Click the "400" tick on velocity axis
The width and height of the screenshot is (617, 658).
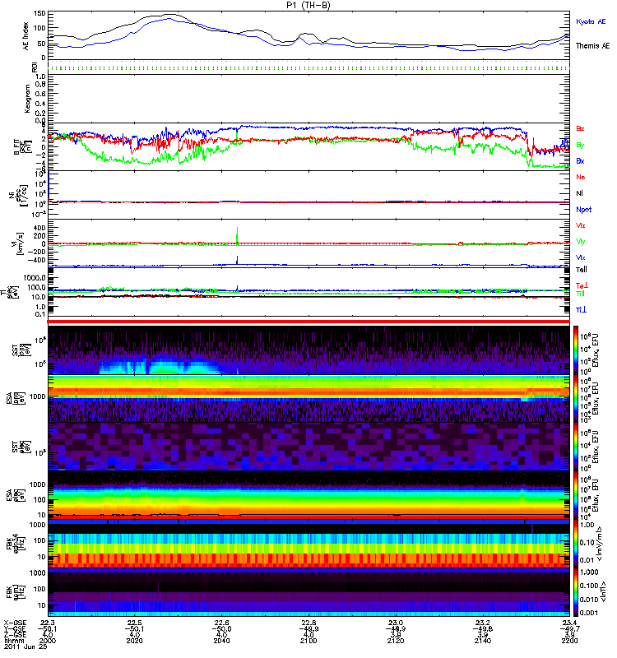tap(39, 228)
